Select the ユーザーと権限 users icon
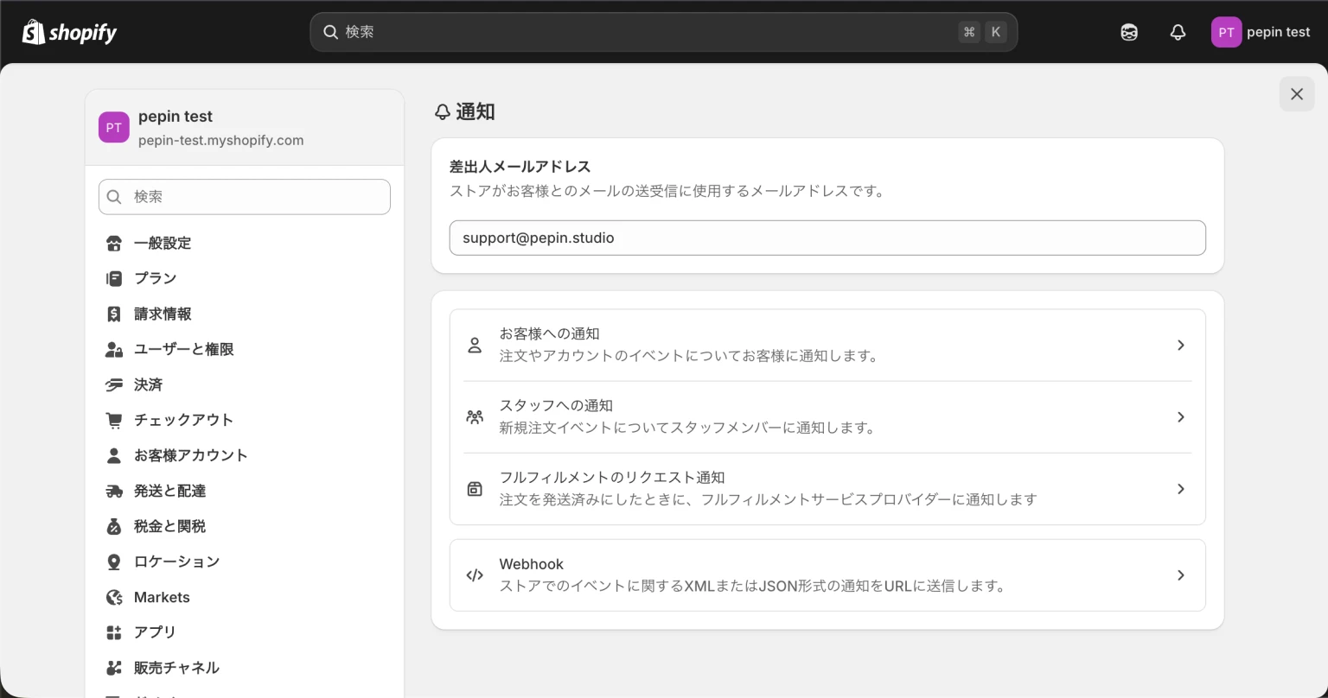Viewport: 1328px width, 698px height. point(114,349)
